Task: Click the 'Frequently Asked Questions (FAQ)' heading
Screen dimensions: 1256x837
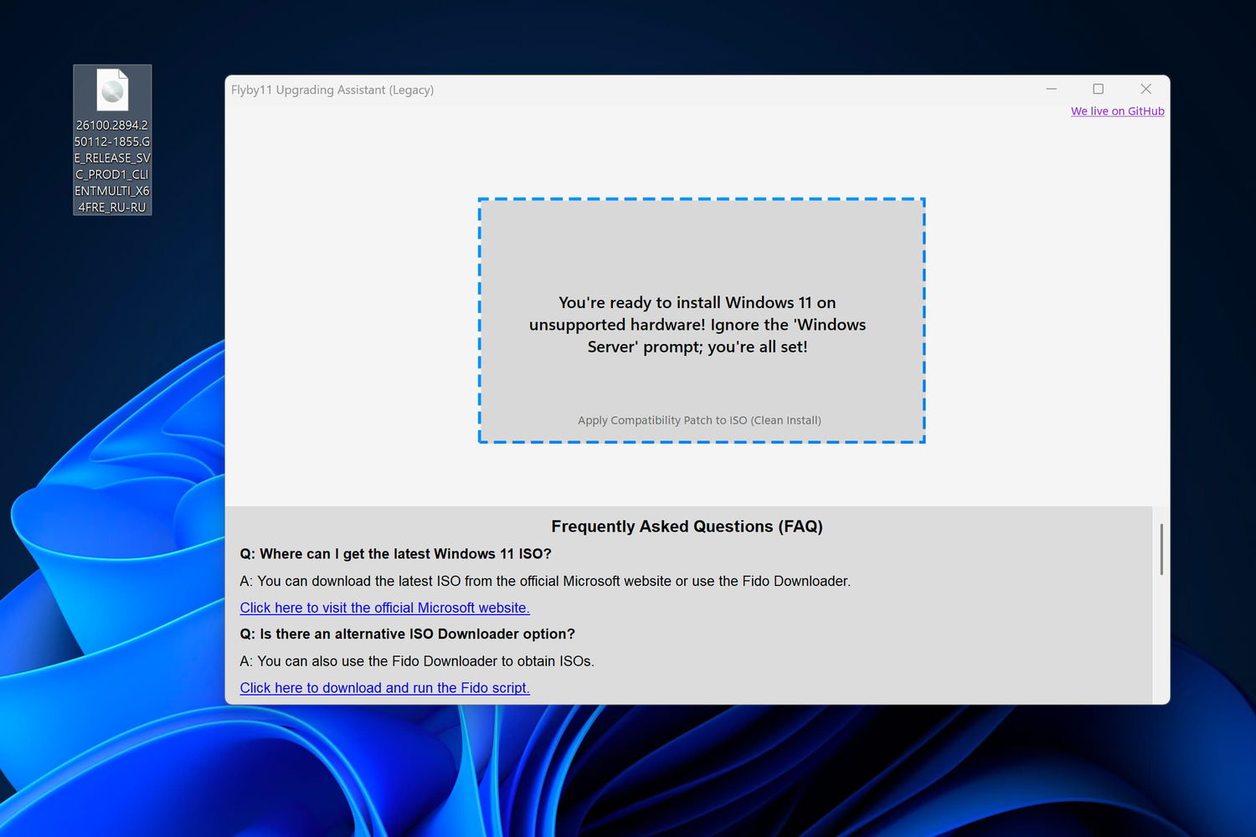Action: click(687, 526)
